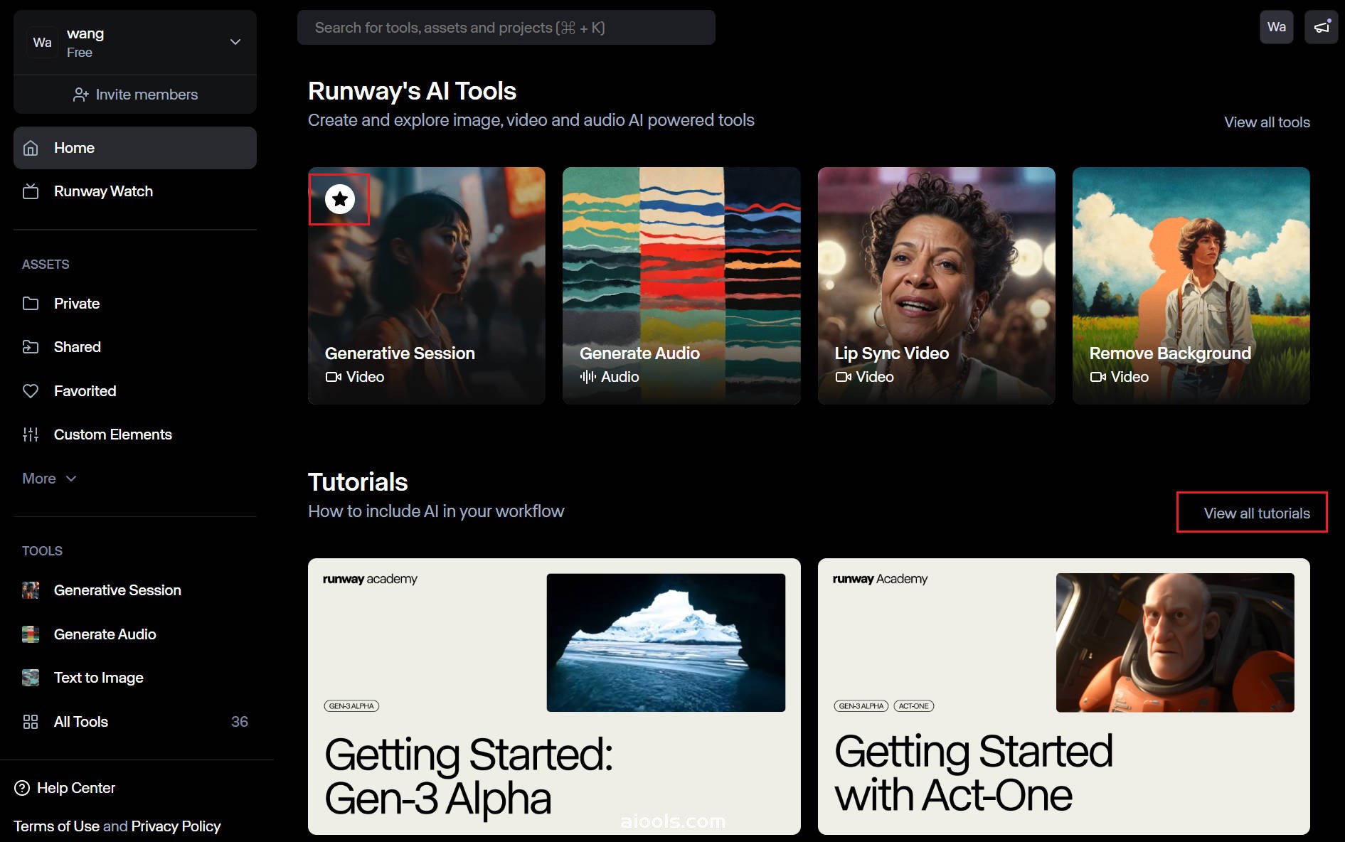This screenshot has height=842, width=1345.
Task: Click the Runway's AI Tools heading
Action: coord(412,91)
